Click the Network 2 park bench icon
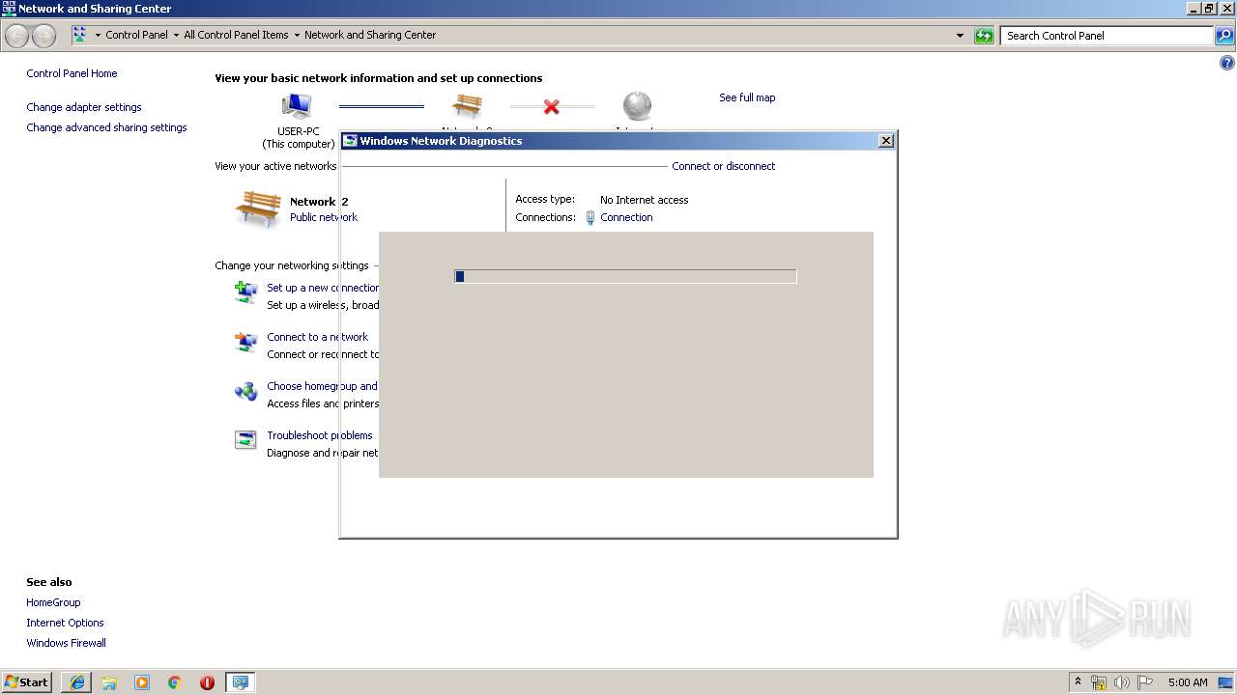This screenshot has width=1237, height=695. tap(258, 208)
